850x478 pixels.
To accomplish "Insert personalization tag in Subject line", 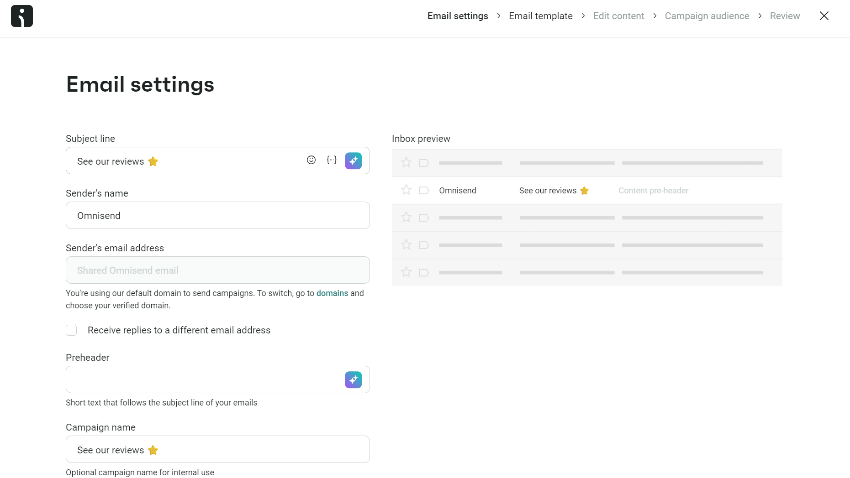I will pos(332,160).
